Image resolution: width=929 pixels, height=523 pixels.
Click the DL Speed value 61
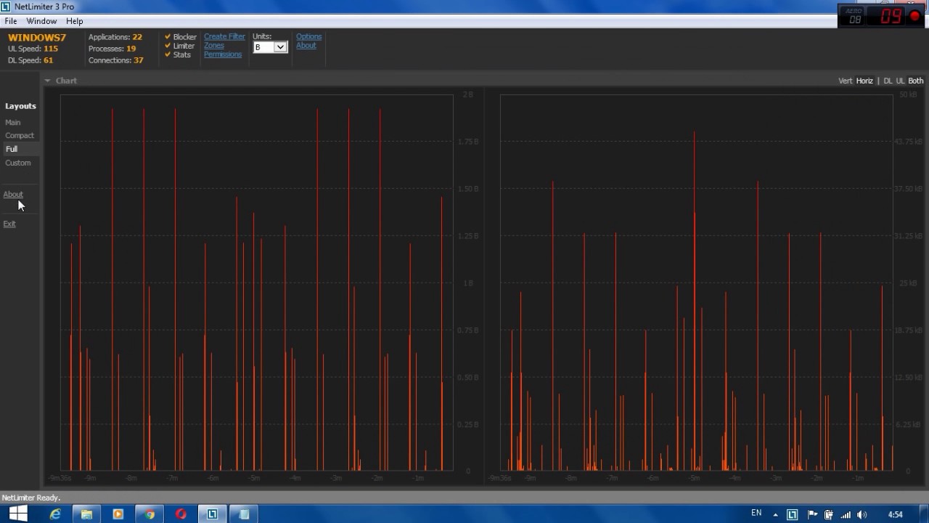[x=48, y=60]
